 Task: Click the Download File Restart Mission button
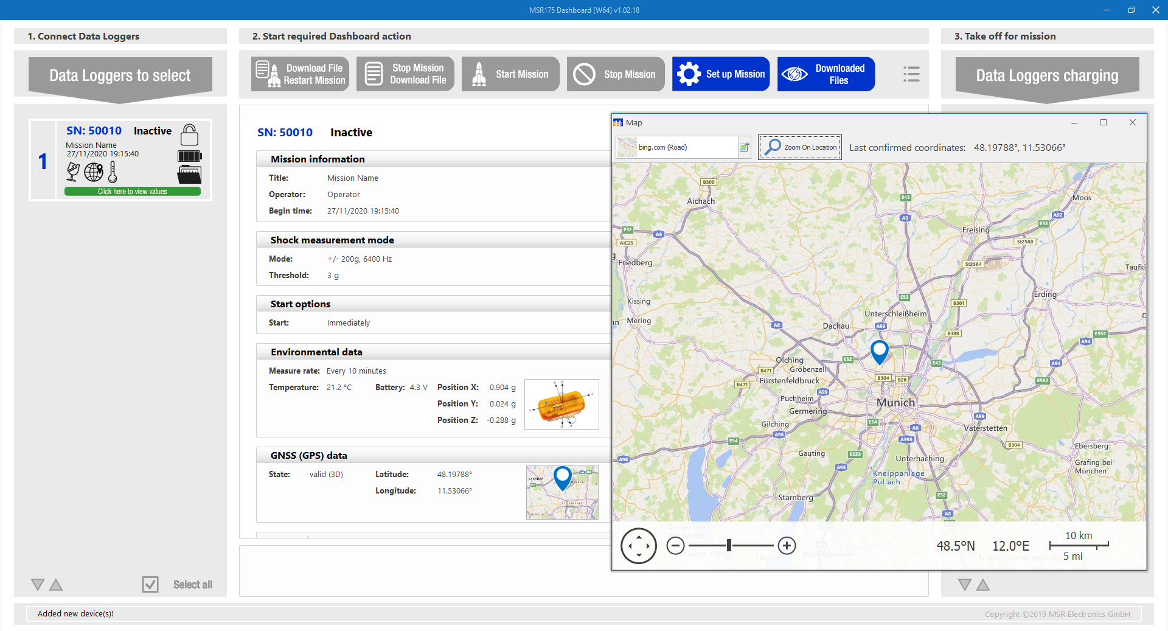[300, 74]
